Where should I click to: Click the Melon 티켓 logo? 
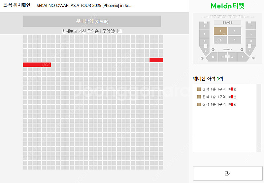227,6
